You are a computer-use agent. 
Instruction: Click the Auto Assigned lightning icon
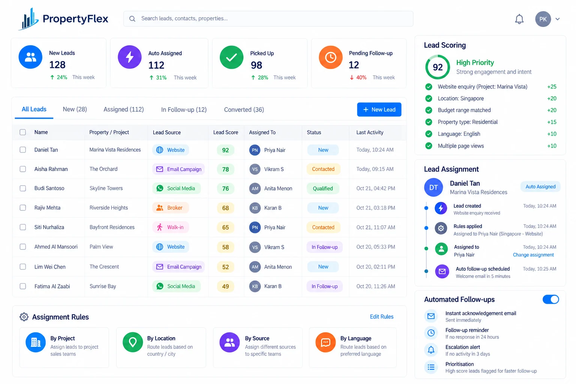click(130, 57)
